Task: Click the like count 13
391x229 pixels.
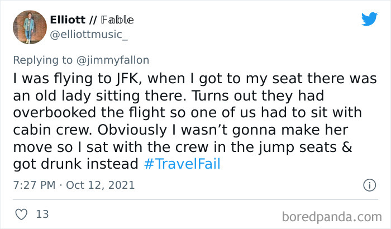Action: pos(41,214)
